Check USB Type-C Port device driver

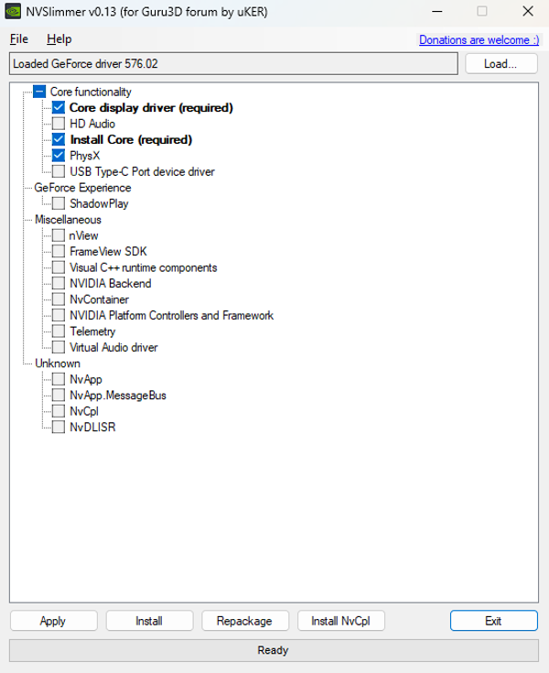(x=59, y=171)
